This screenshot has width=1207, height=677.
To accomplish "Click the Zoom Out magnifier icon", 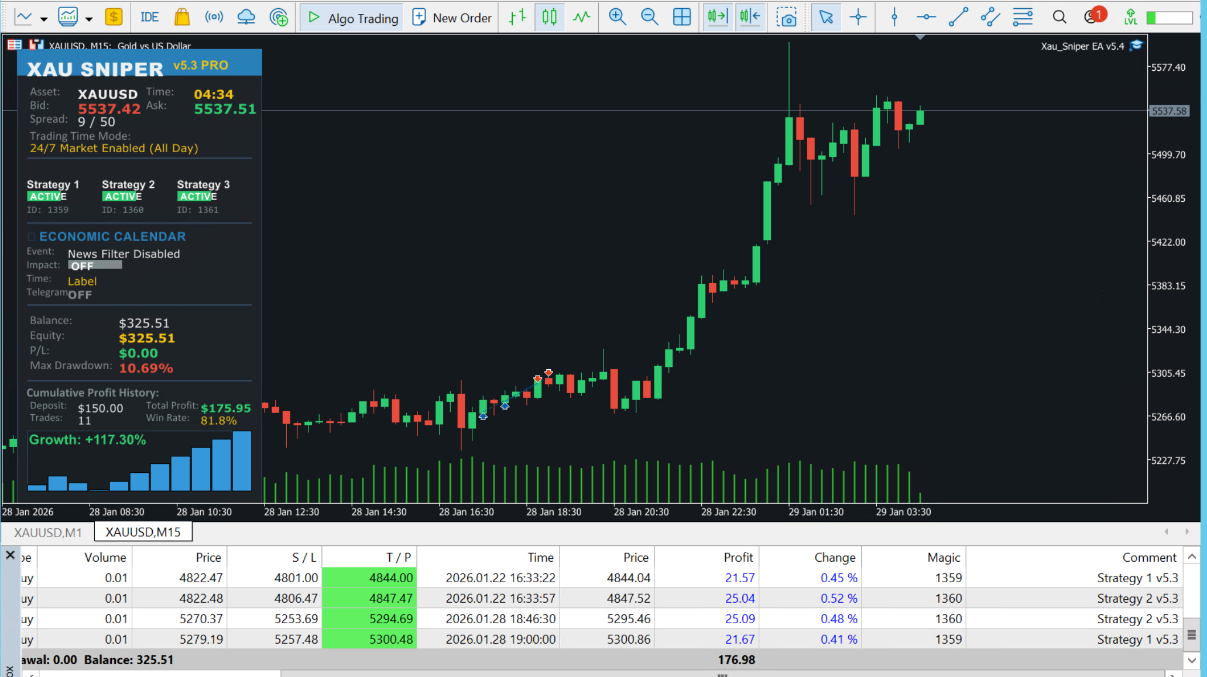I will pyautogui.click(x=649, y=18).
